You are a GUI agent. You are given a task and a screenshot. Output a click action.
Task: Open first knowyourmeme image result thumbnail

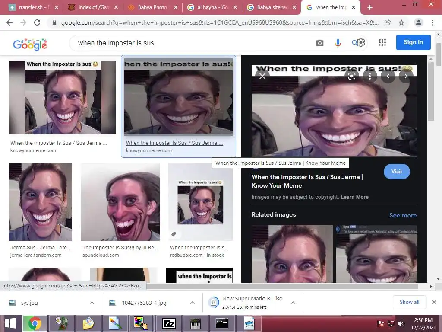point(62,97)
